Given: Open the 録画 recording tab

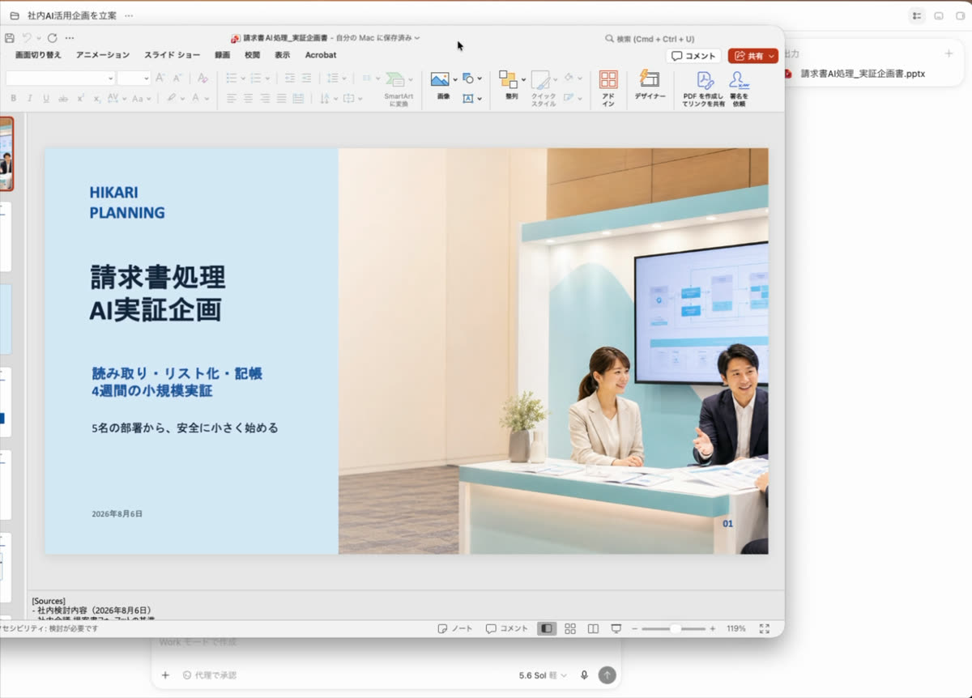Looking at the screenshot, I should pos(222,55).
